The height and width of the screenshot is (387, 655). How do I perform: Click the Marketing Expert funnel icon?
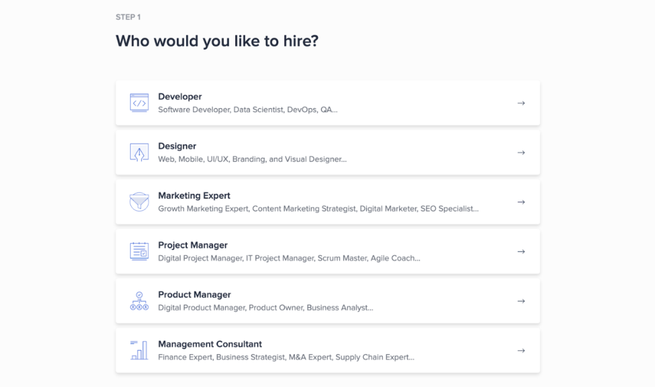(x=139, y=202)
